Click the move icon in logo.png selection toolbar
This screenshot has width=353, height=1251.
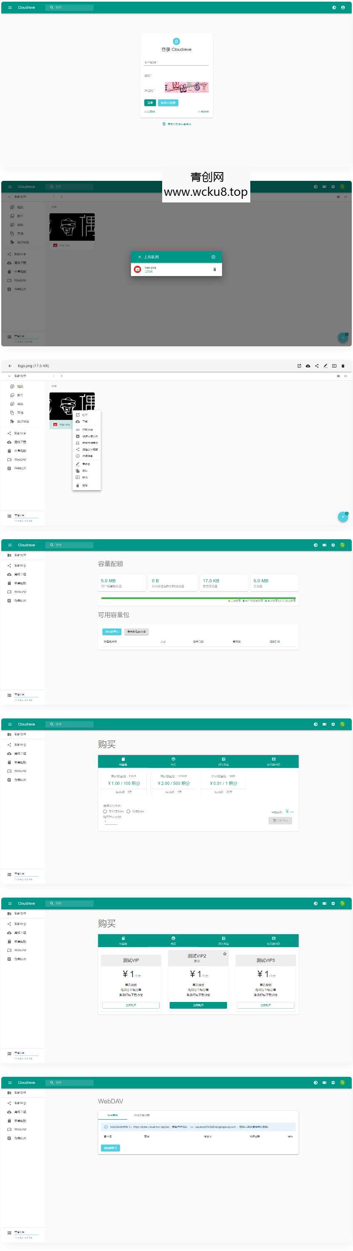click(x=334, y=366)
